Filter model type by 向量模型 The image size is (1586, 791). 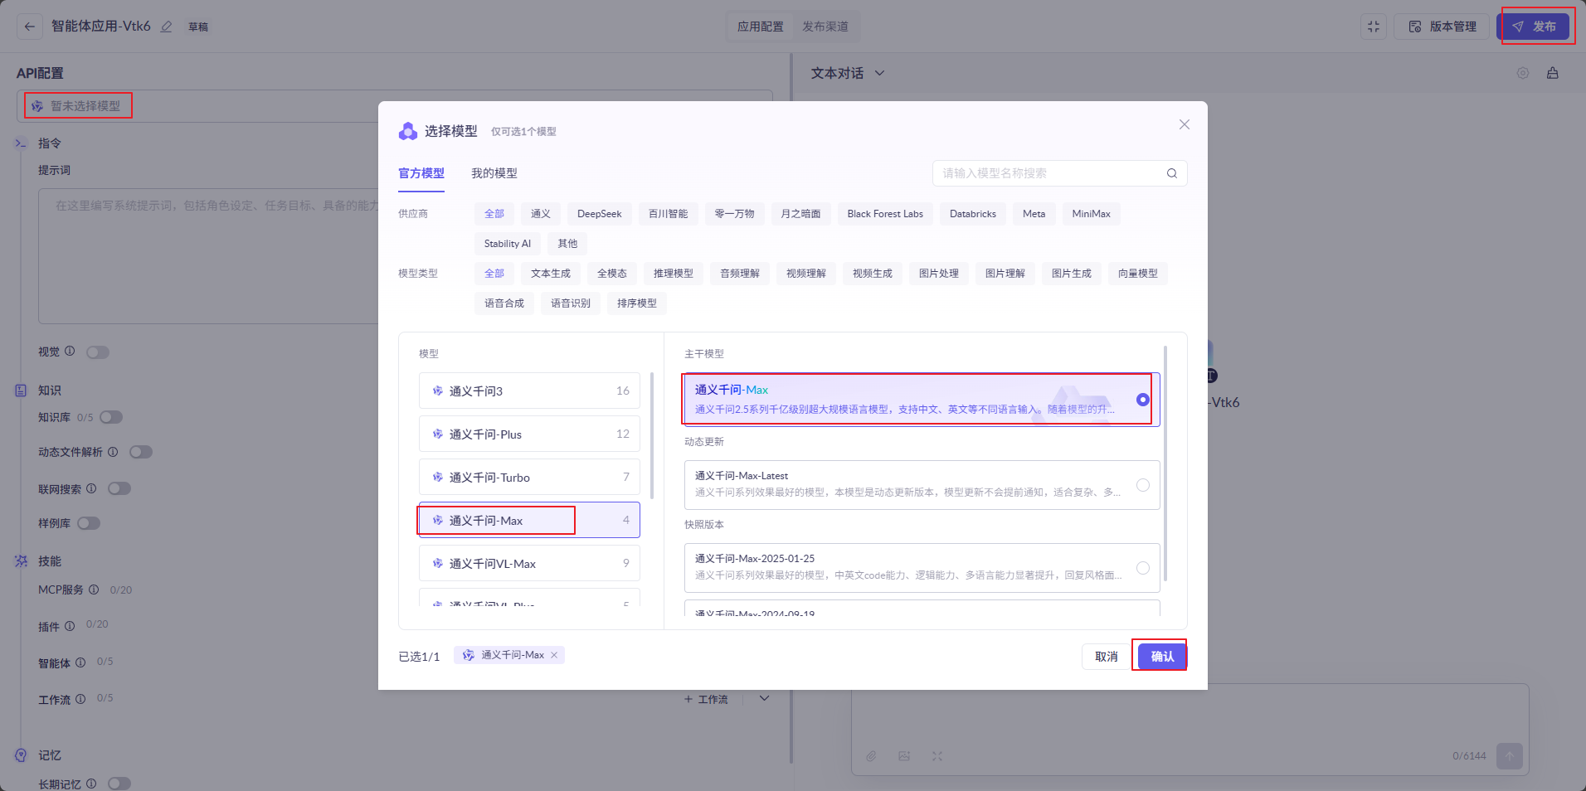1138,274
